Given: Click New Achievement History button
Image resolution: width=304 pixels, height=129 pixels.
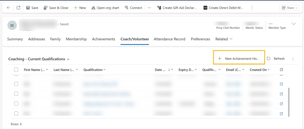Looking at the screenshot, I should [239, 59].
